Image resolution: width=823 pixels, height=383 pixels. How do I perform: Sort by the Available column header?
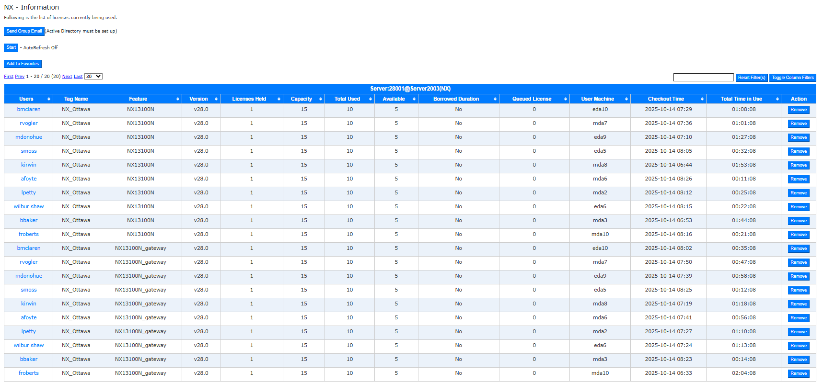[x=396, y=99]
